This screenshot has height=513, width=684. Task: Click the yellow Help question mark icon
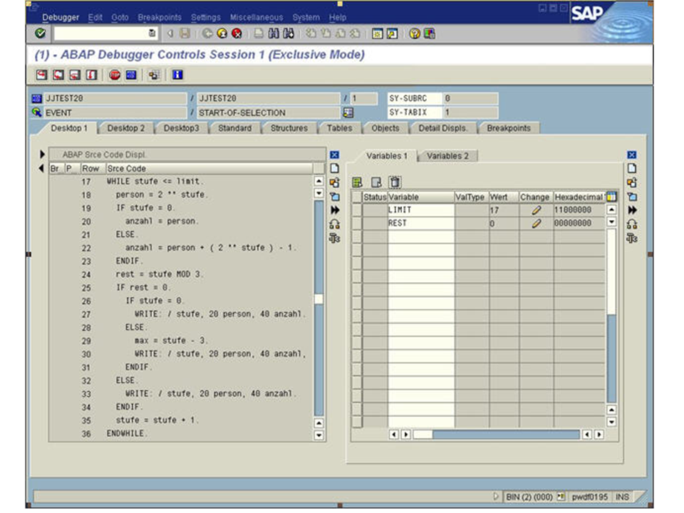(x=414, y=33)
